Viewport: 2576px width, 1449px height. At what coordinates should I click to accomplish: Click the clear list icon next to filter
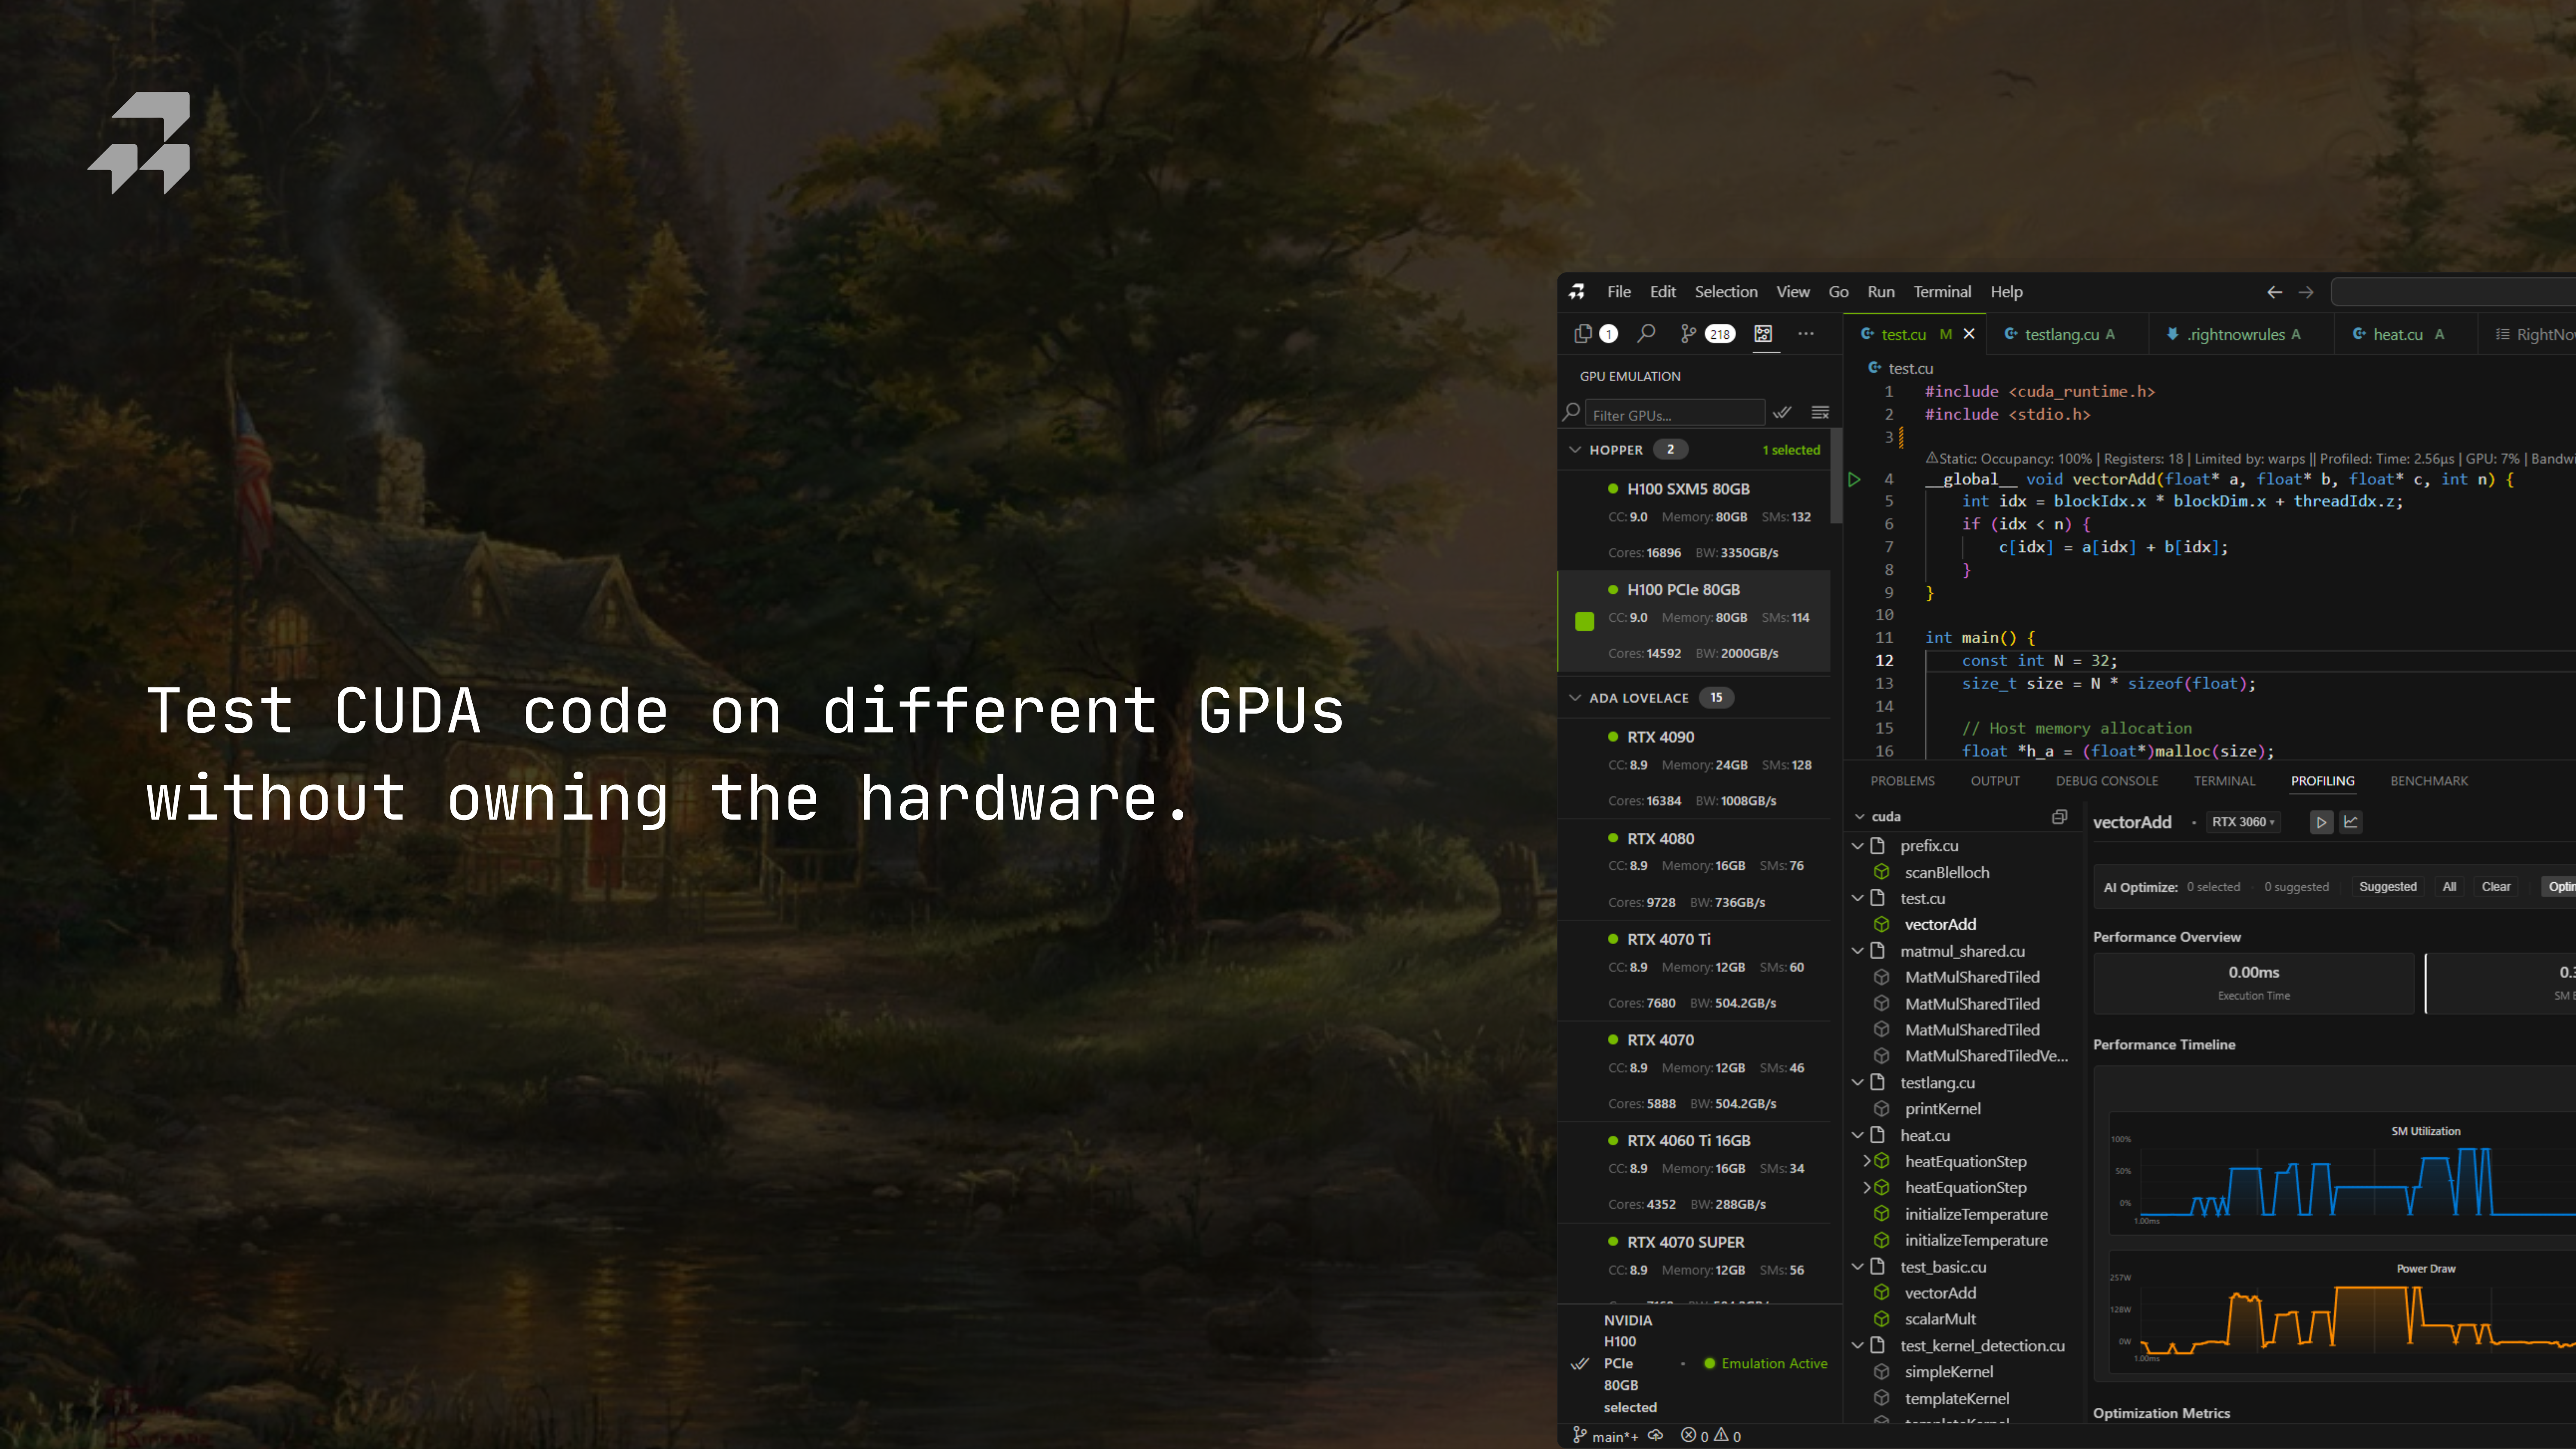pyautogui.click(x=1820, y=413)
